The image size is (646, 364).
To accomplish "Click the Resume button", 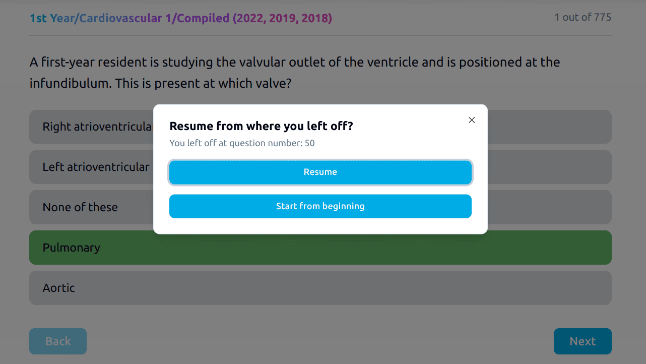I will tap(320, 172).
